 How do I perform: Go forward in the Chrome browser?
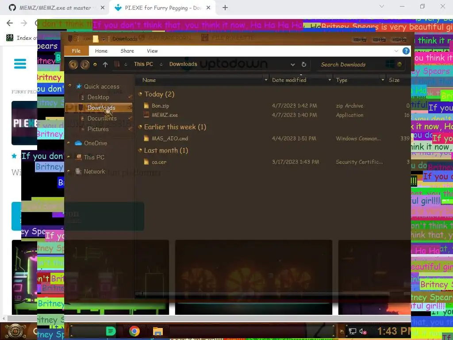click(x=24, y=23)
